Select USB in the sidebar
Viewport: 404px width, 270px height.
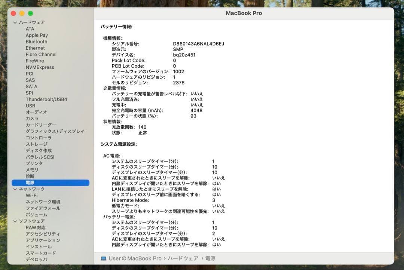tap(31, 105)
